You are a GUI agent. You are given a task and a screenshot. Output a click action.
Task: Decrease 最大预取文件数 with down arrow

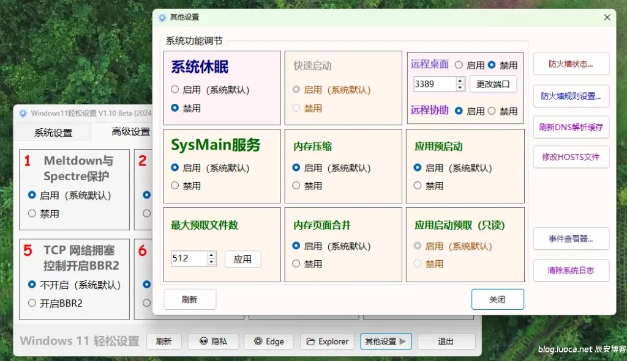click(212, 262)
